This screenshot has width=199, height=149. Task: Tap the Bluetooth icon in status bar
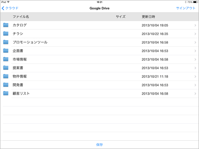point(185,2)
